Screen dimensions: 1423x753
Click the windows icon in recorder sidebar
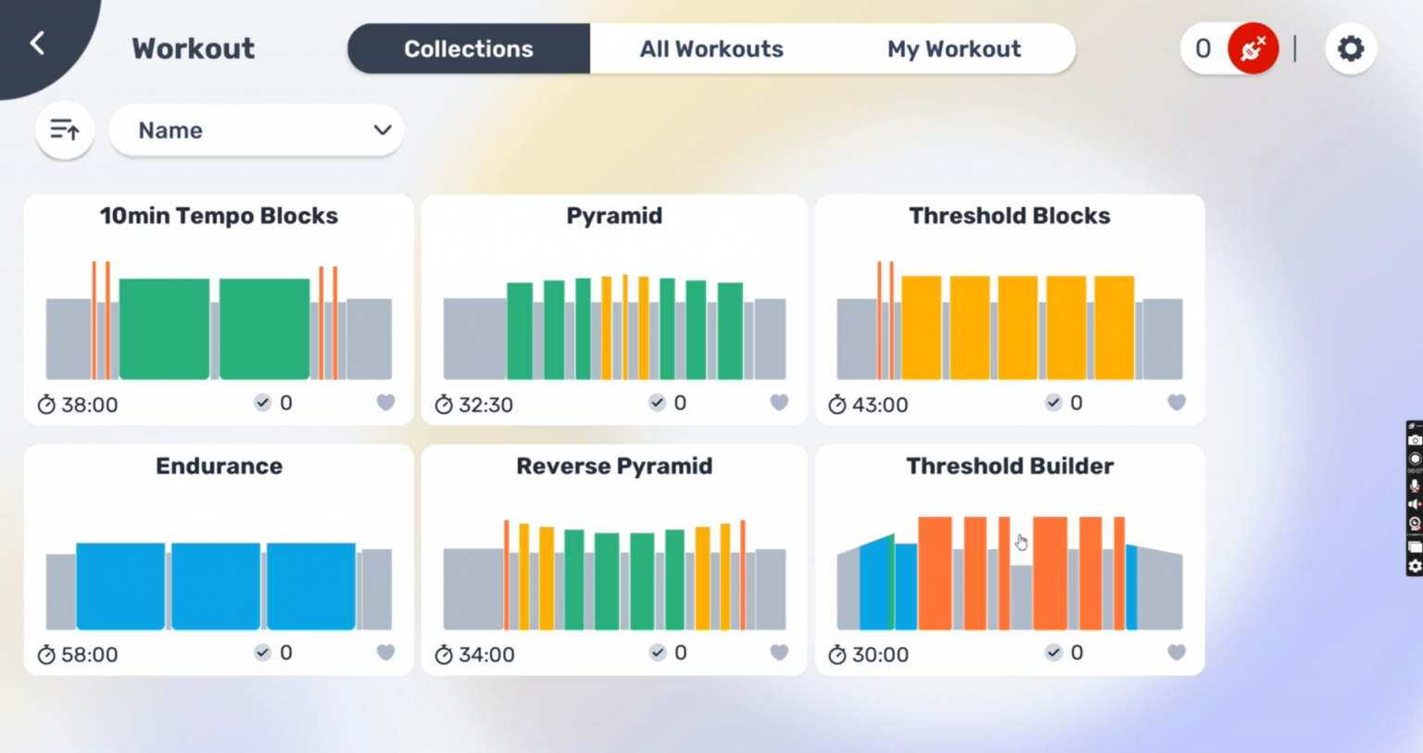[1415, 546]
